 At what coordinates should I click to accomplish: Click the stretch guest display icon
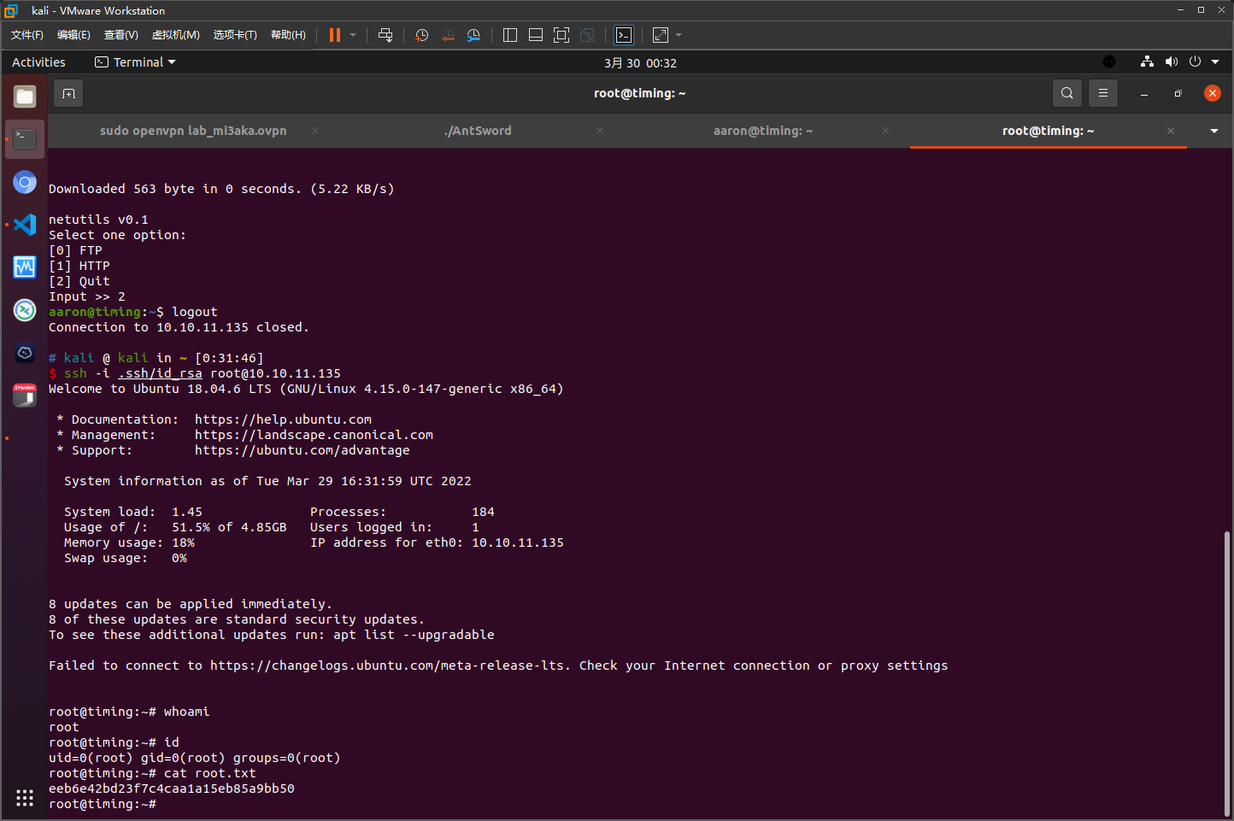[x=661, y=35]
